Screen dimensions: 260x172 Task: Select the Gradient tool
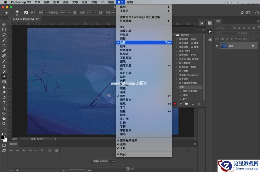[4, 82]
